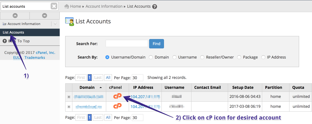Select the Domain radio button
This screenshot has height=124, width=312.
click(x=151, y=57)
